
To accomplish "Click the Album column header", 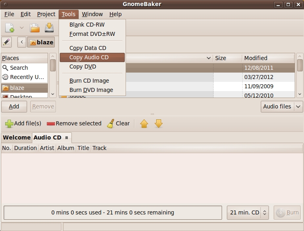I will coord(66,148).
